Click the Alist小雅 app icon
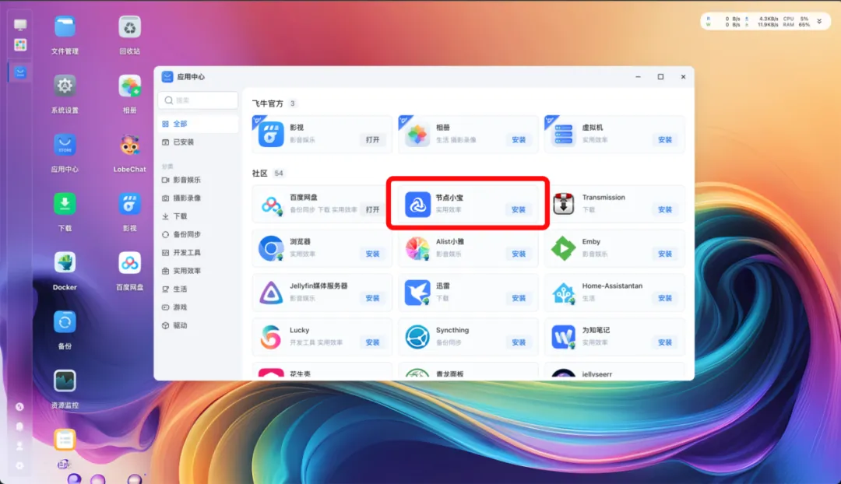This screenshot has height=484, width=841. pos(417,248)
